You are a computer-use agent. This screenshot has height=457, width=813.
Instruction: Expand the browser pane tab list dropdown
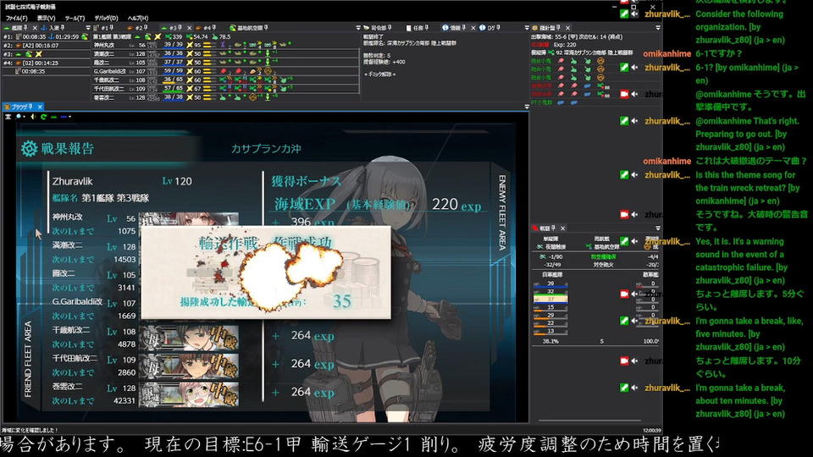tap(527, 107)
